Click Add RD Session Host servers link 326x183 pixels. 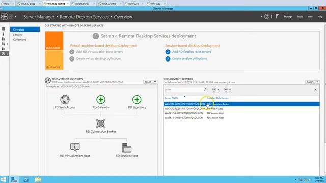(x=192, y=52)
